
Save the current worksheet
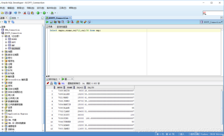coord(6,13)
